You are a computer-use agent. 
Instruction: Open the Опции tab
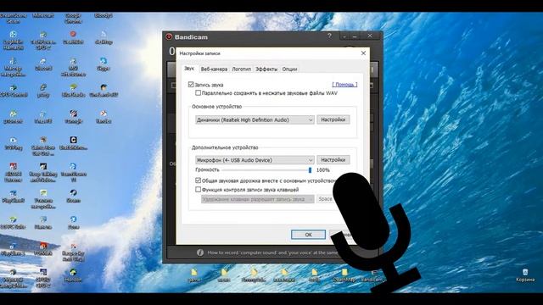coord(289,69)
